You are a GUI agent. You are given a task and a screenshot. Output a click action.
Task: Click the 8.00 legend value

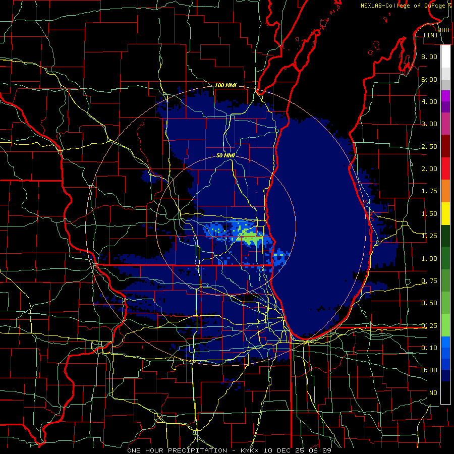[429, 56]
